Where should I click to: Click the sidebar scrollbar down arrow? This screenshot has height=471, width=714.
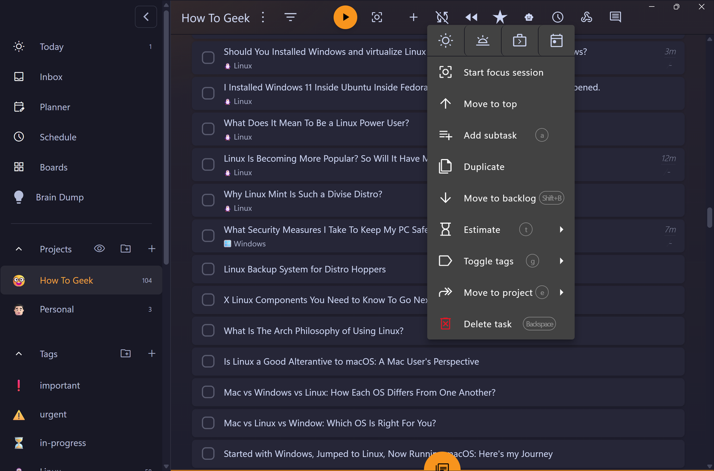(x=166, y=466)
